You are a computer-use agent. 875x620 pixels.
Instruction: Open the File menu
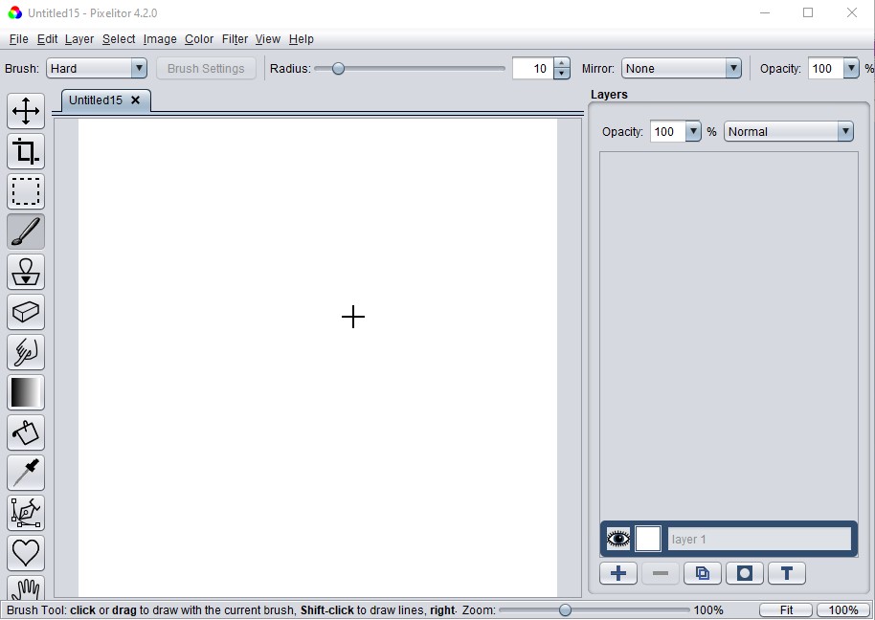(18, 39)
